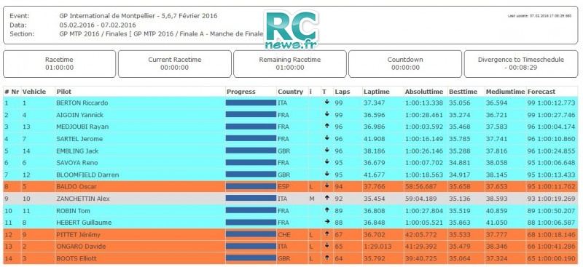The image size is (583, 267).
Task: Click the Current Racetime box
Action: 175,64
